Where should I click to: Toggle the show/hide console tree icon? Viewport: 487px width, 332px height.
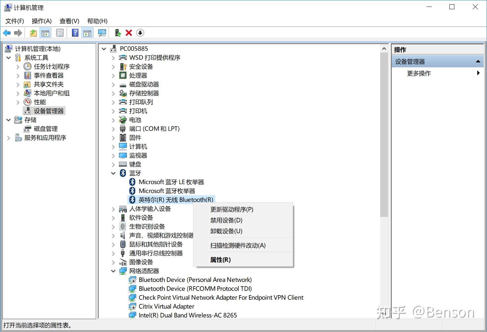point(45,33)
